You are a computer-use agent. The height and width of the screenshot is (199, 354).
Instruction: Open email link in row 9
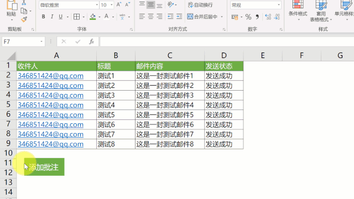tap(50, 144)
